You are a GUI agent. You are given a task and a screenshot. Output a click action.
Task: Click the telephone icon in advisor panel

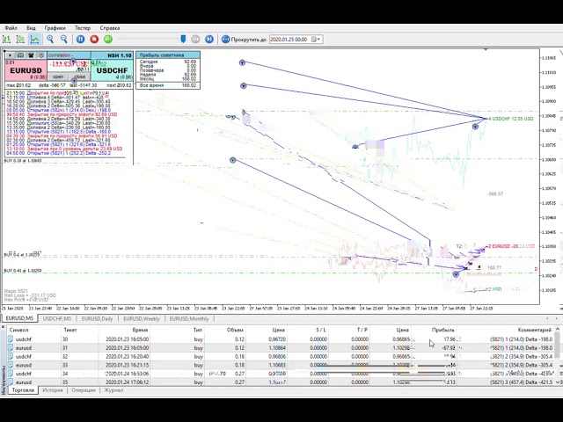click(x=31, y=55)
